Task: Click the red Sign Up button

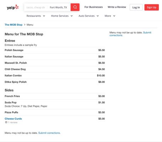Action: [x=152, y=7]
